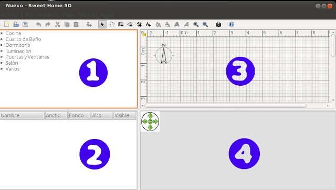Image resolution: width=336 pixels, height=190 pixels.
Task: Click the New home toolbar icon
Action: click(7, 24)
